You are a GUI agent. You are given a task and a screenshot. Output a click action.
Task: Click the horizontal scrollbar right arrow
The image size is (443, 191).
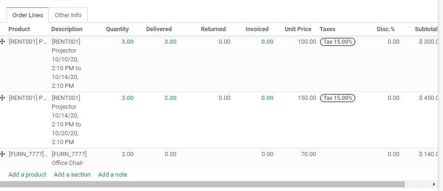[434, 184]
